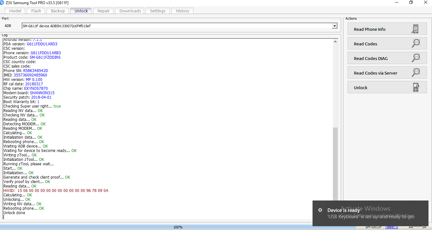
Task: Click the 'Modem board: SHANNON315' log line
Action: tap(29, 93)
